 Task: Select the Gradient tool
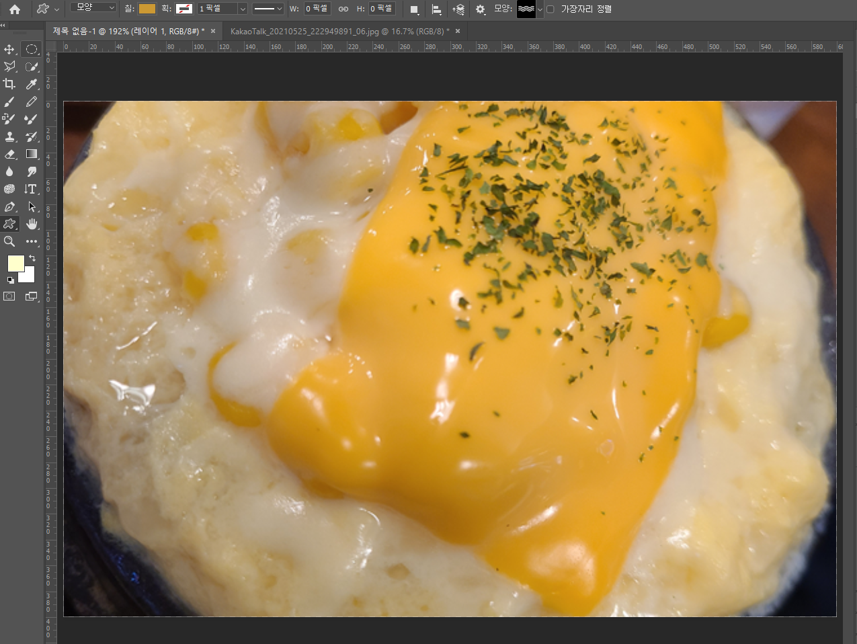[32, 154]
